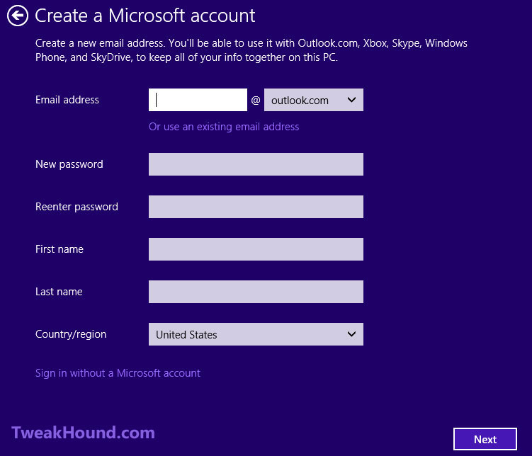Go back using the circled arrow icon
The image size is (532, 456).
[18, 16]
